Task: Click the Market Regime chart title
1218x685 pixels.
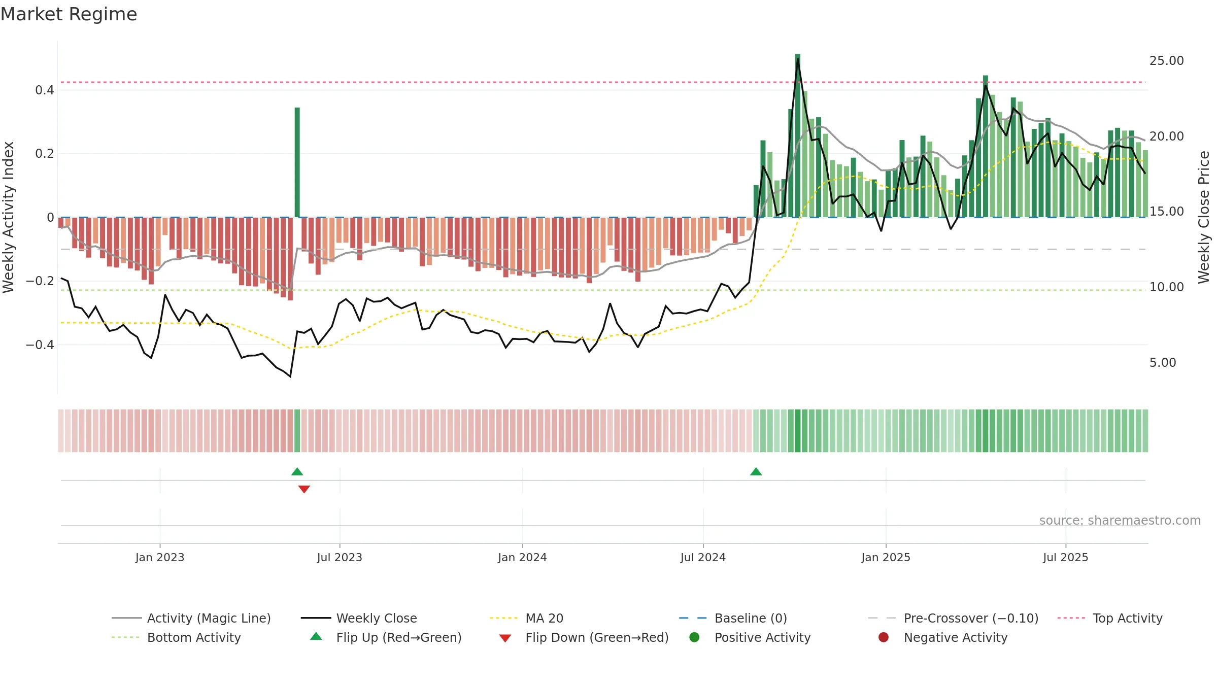Action: click(69, 14)
